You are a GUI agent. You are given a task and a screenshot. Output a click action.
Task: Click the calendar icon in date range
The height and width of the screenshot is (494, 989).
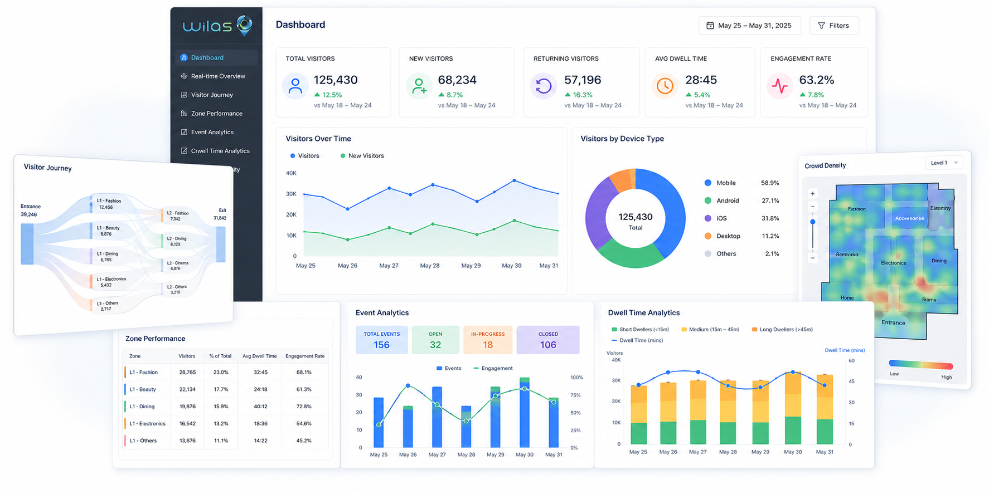710,26
